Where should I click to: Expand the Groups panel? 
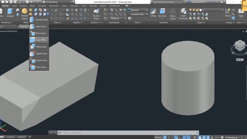click(230, 22)
